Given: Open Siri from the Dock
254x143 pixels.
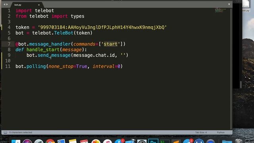Looking at the screenshot, I should coord(27,141).
